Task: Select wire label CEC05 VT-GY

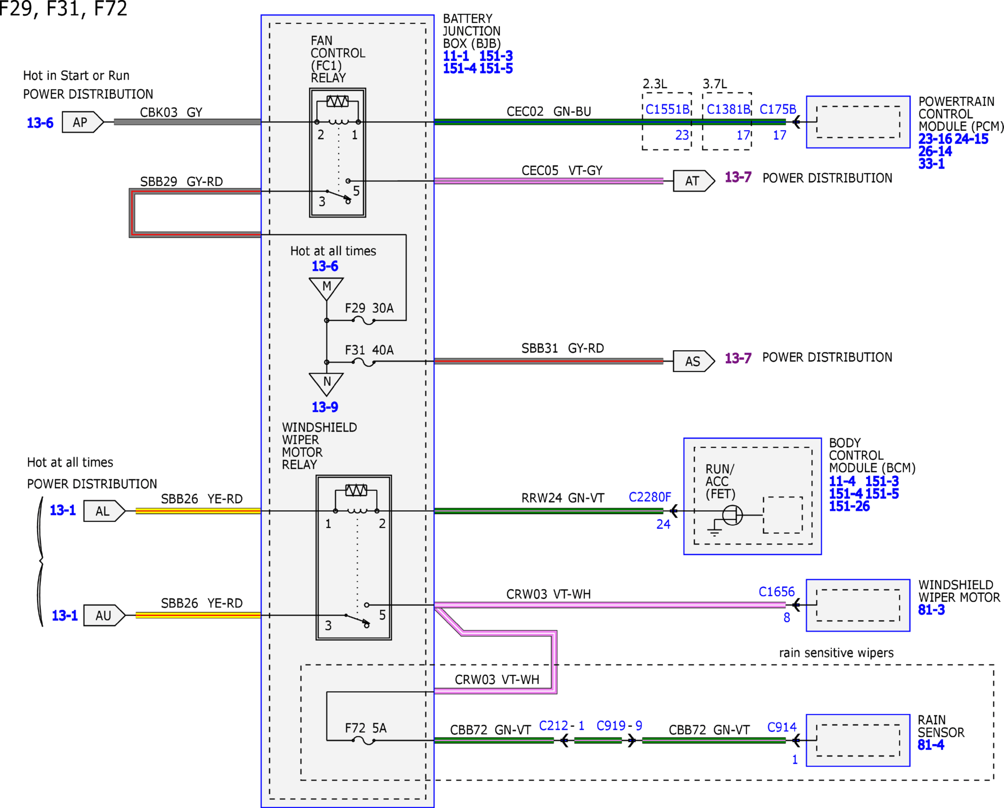Action: pyautogui.click(x=562, y=171)
